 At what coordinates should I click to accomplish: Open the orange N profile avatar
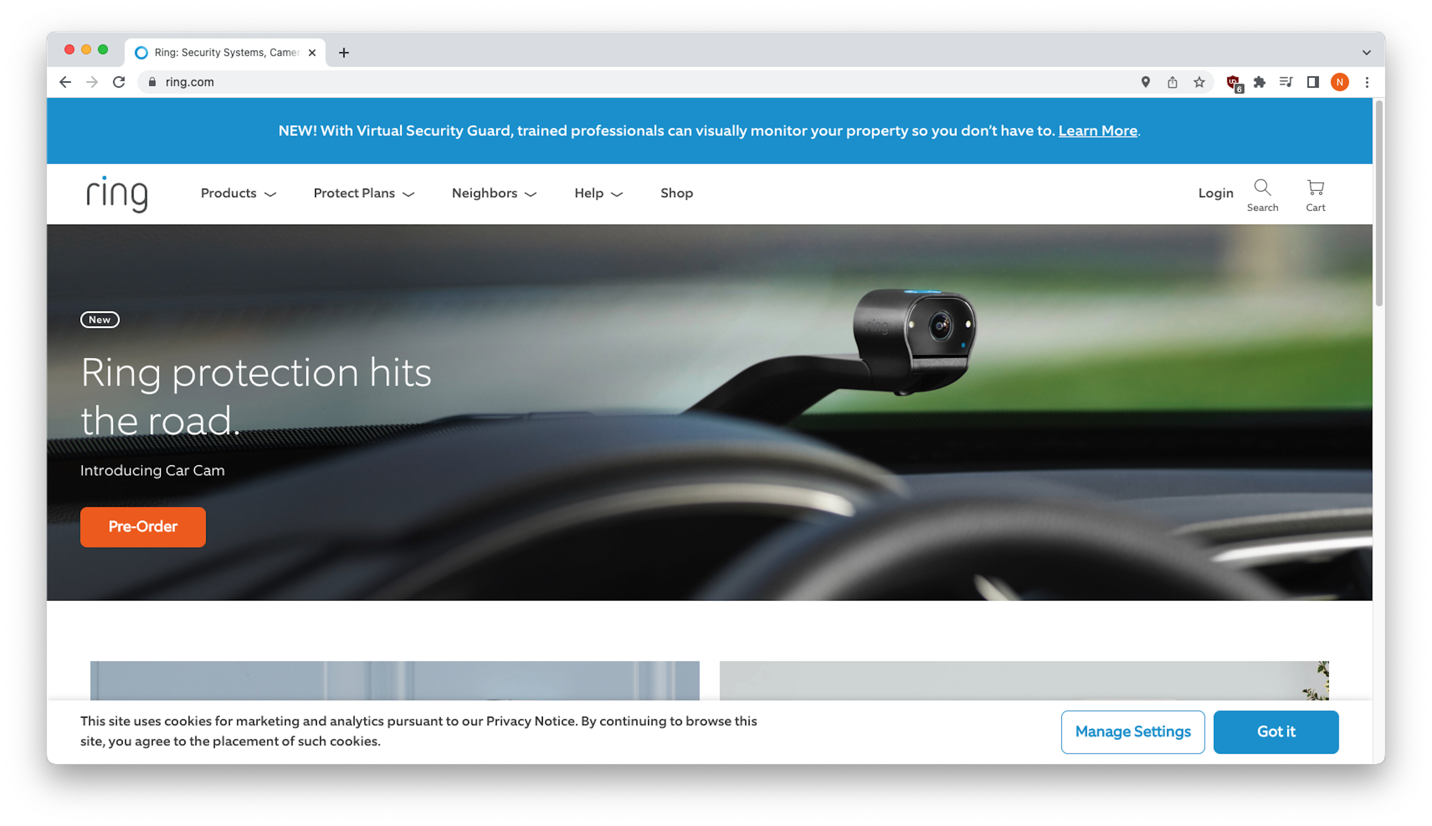[1339, 82]
